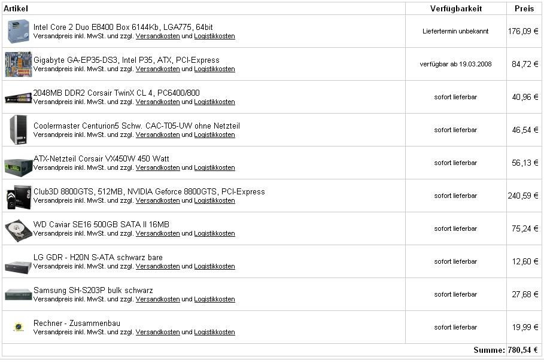Open Logistikkosten link under Coolermaster Centurion5
544x363 pixels.
click(214, 135)
